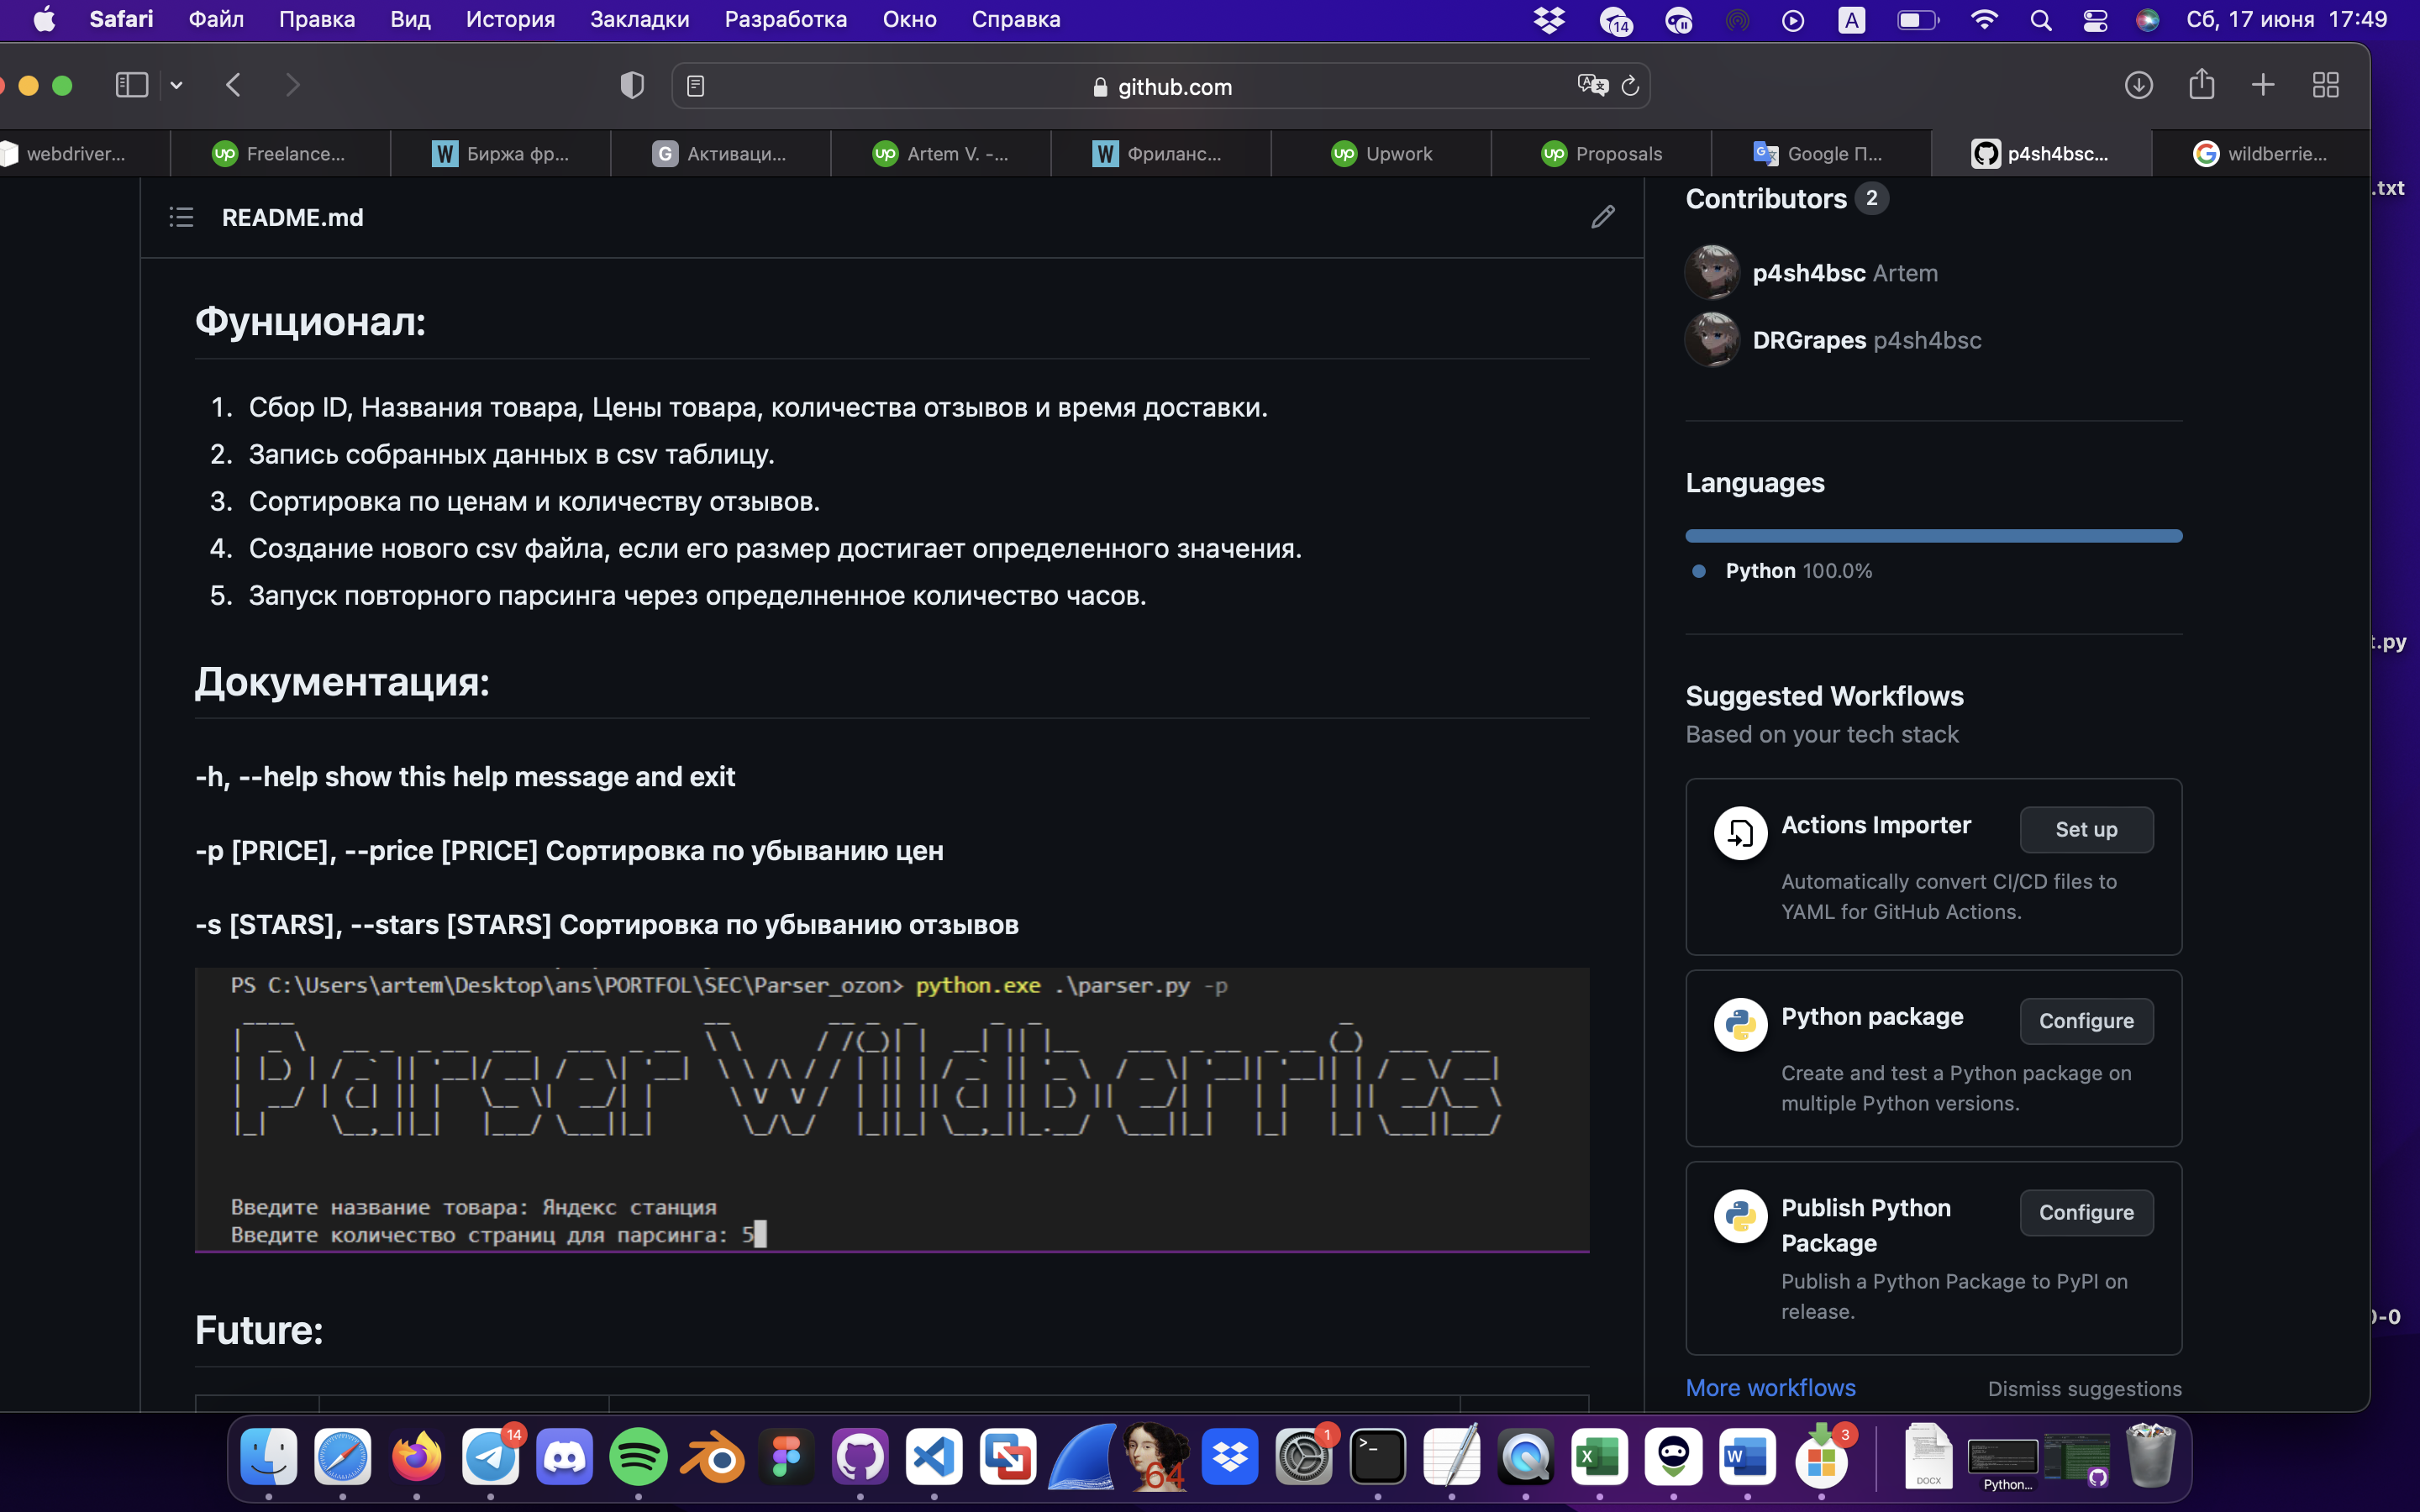This screenshot has height=1512, width=2420.
Task: Open the Trash in the Dock
Action: [x=2150, y=1456]
